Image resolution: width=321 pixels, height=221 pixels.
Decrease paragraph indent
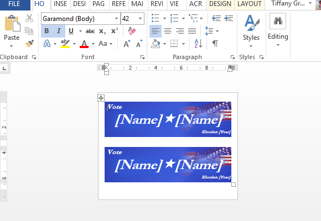click(x=216, y=18)
